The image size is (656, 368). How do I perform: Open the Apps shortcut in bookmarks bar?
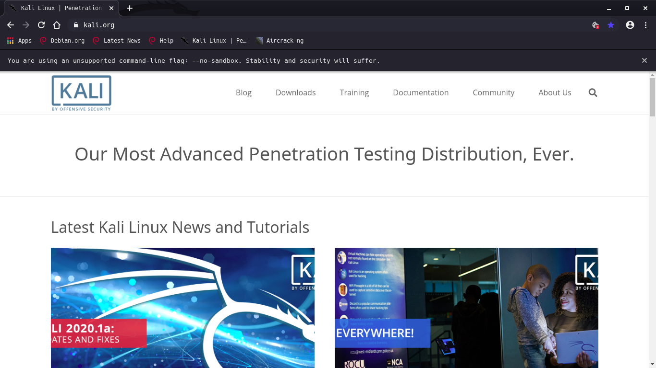pos(19,41)
